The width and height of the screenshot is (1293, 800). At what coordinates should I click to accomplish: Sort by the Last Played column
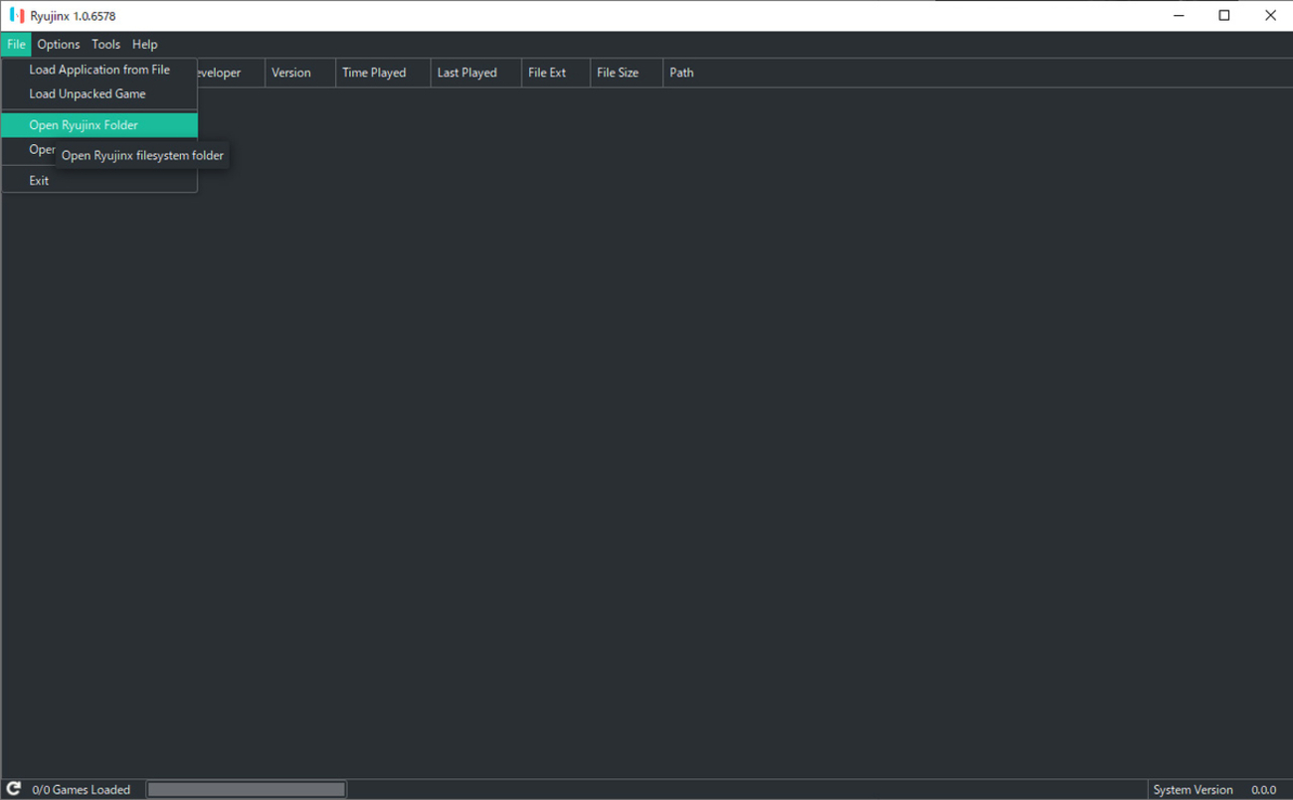tap(475, 73)
